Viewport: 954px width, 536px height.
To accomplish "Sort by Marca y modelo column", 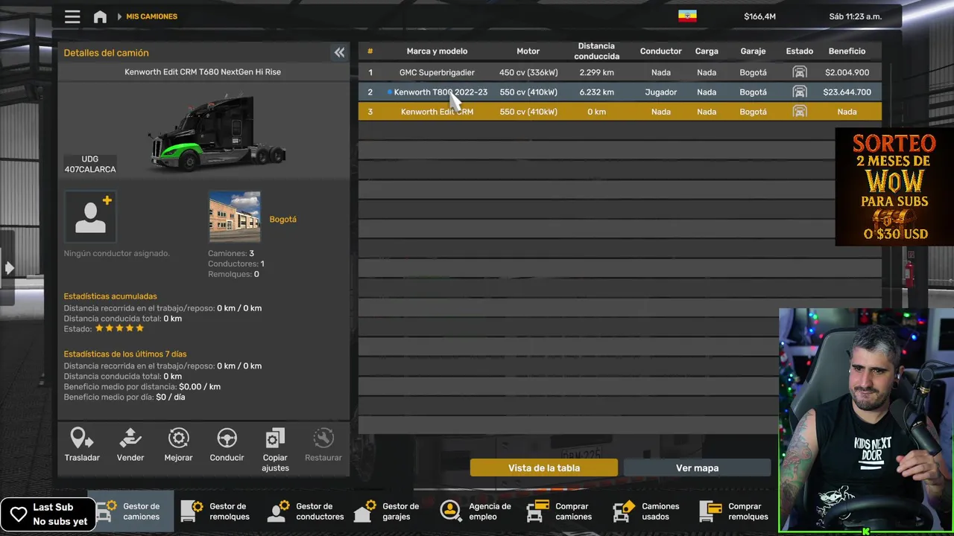I will [x=437, y=51].
